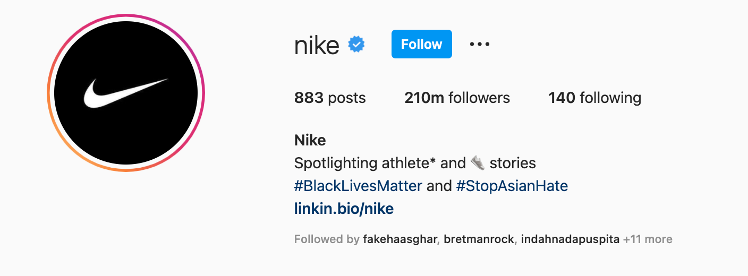Click the word 'stories' in bio
The height and width of the screenshot is (276, 748).
coord(513,163)
